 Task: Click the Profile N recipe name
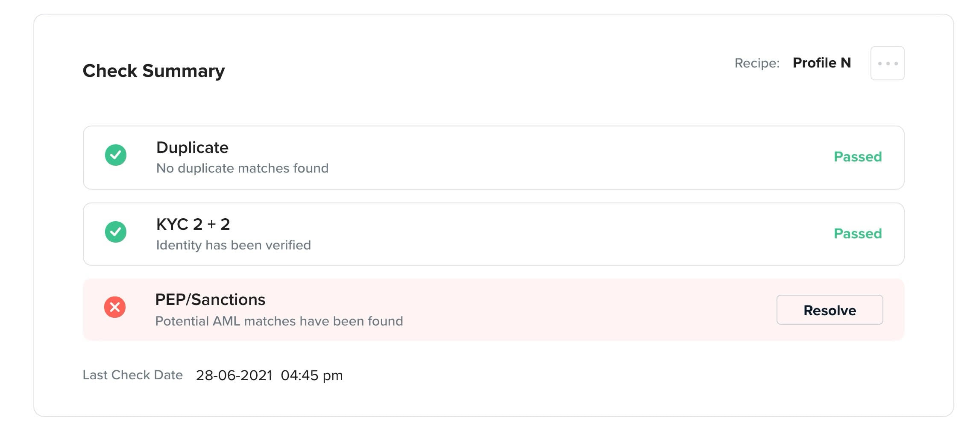[x=822, y=63]
